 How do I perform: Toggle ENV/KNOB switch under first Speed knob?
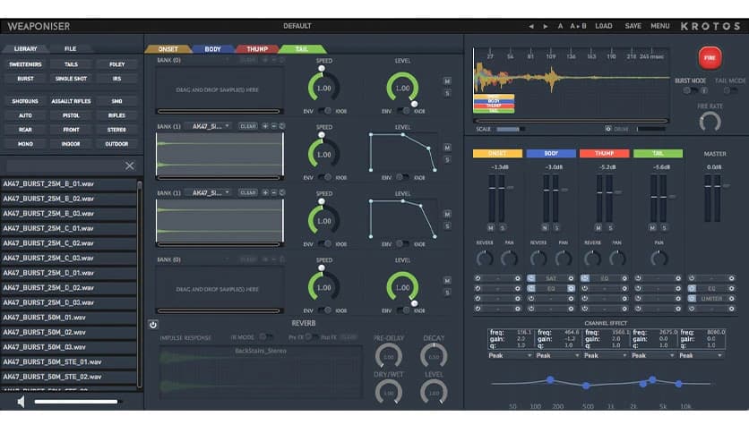point(325,111)
